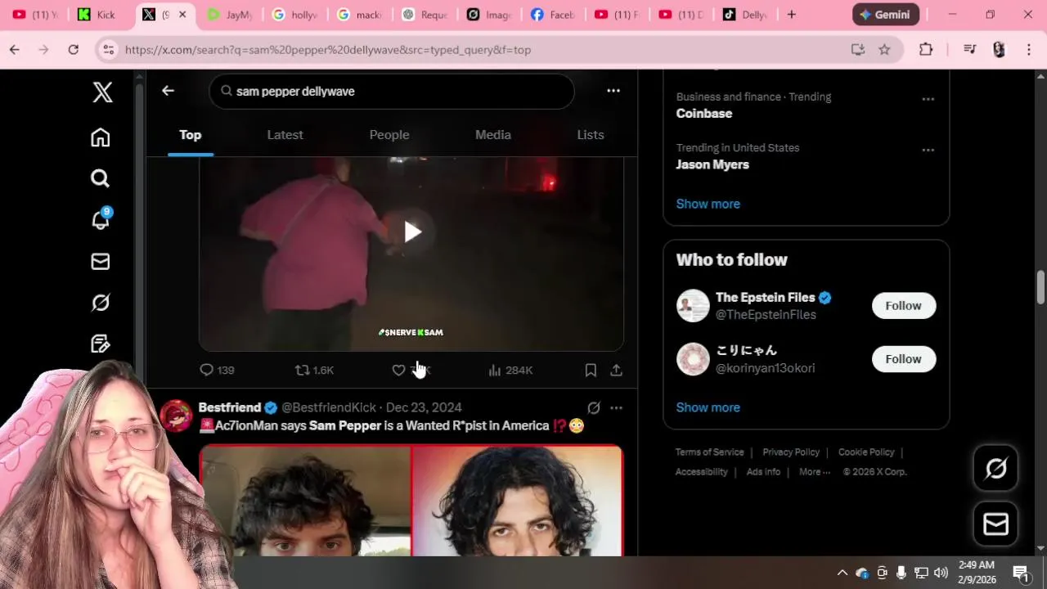This screenshot has width=1047, height=589.
Task: Open Windows notification center
Action: pyautogui.click(x=1021, y=573)
